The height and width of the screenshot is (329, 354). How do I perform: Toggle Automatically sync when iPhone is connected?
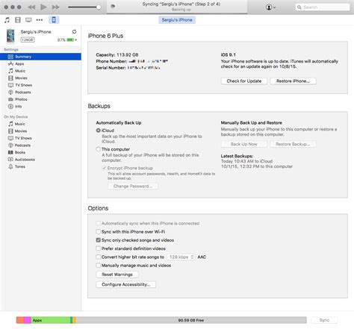(x=99, y=223)
